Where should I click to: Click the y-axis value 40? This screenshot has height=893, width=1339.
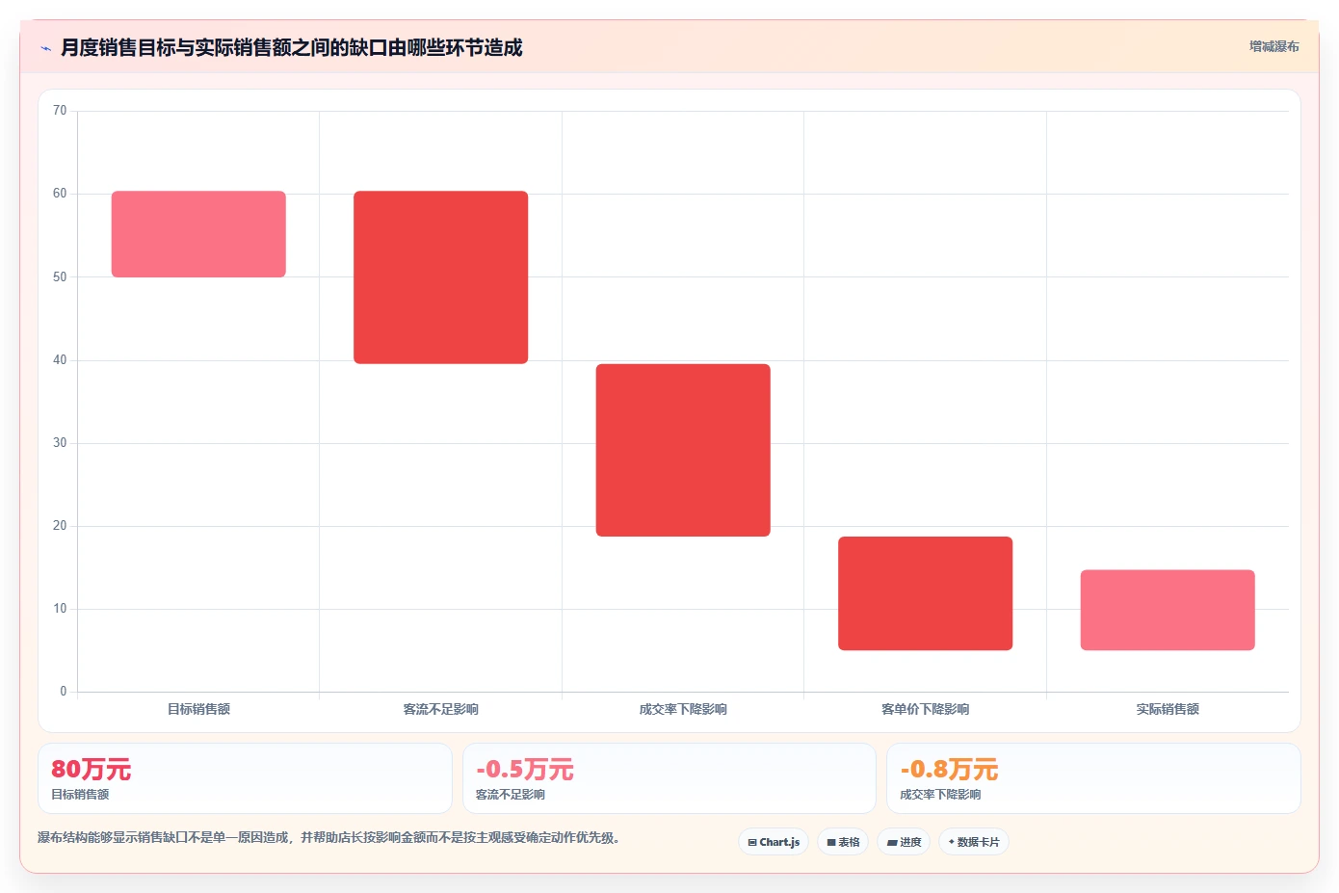coord(60,360)
